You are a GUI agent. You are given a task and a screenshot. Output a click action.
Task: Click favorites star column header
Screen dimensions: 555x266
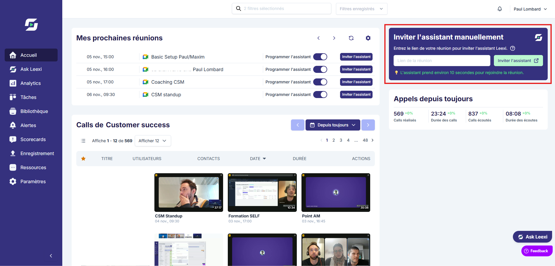pos(83,159)
